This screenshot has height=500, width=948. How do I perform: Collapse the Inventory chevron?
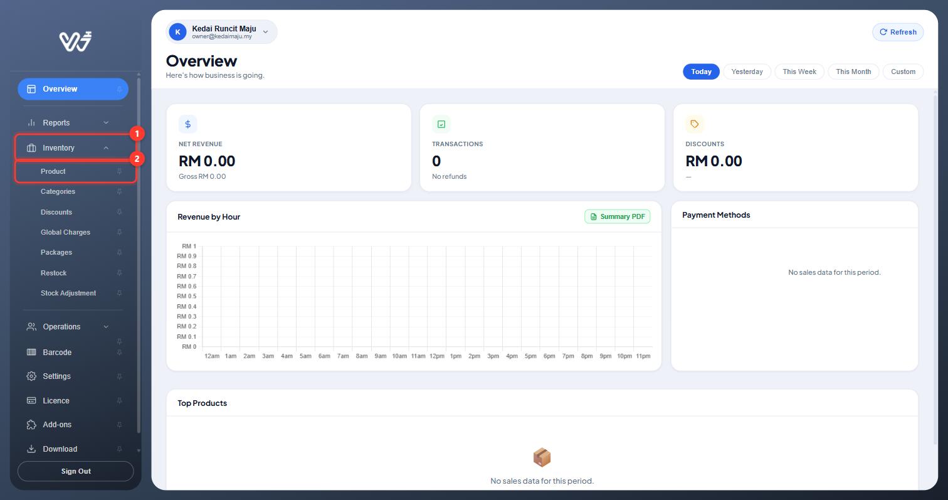coord(106,148)
